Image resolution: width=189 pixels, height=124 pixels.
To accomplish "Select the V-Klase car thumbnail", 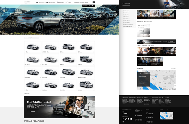I will [86, 85].
